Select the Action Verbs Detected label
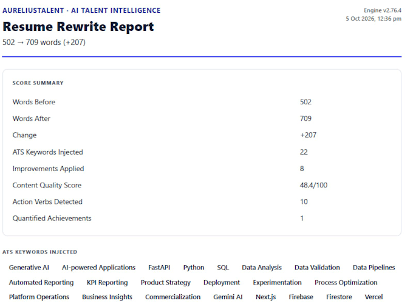Viewport: 413px width, 307px height. (47, 202)
